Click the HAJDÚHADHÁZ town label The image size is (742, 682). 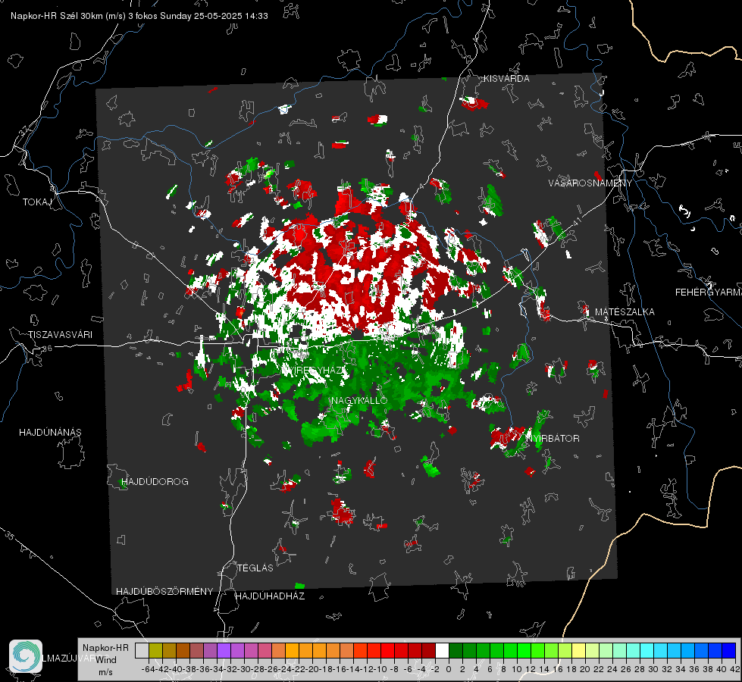point(270,596)
